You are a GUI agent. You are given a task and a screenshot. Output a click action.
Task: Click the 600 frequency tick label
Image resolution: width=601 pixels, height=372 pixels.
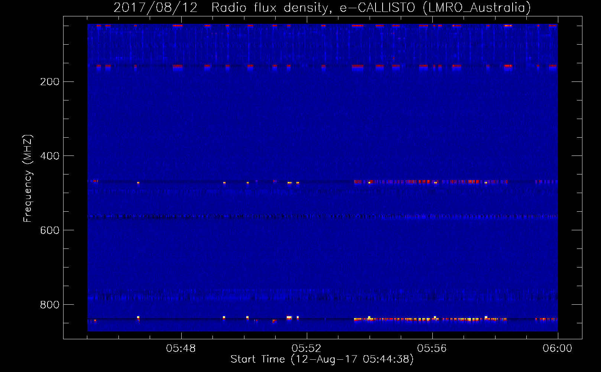[x=50, y=230]
